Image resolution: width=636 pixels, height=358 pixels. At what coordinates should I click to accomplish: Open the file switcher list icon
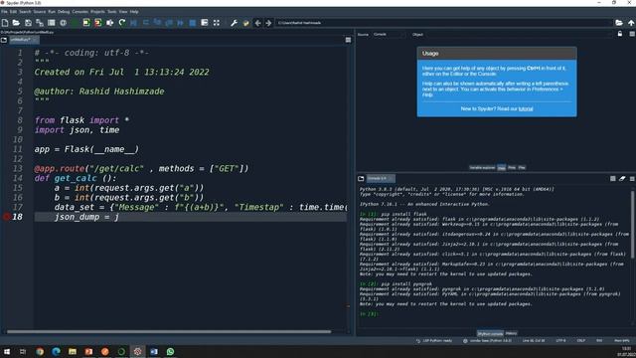[51, 23]
